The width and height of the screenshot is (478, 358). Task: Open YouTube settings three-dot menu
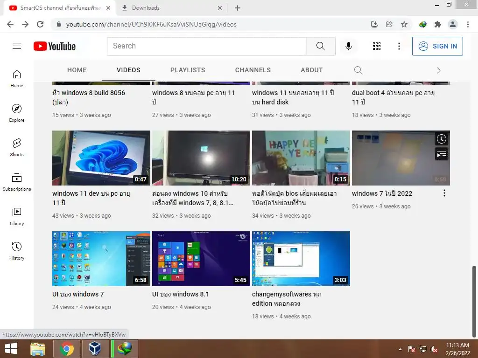(x=399, y=46)
